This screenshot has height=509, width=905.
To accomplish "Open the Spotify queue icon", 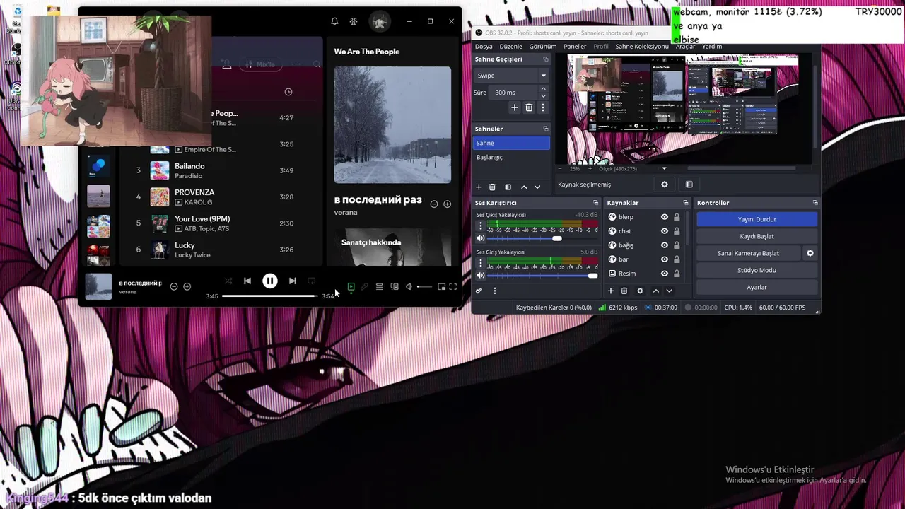I will 379,286.
